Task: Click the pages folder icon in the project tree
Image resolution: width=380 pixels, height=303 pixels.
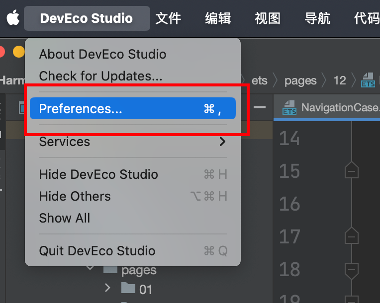Action: tap(110, 269)
